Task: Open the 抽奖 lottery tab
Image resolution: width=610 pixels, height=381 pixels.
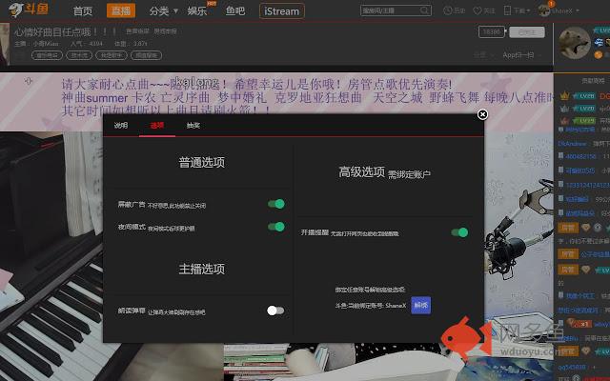Action: (x=193, y=126)
